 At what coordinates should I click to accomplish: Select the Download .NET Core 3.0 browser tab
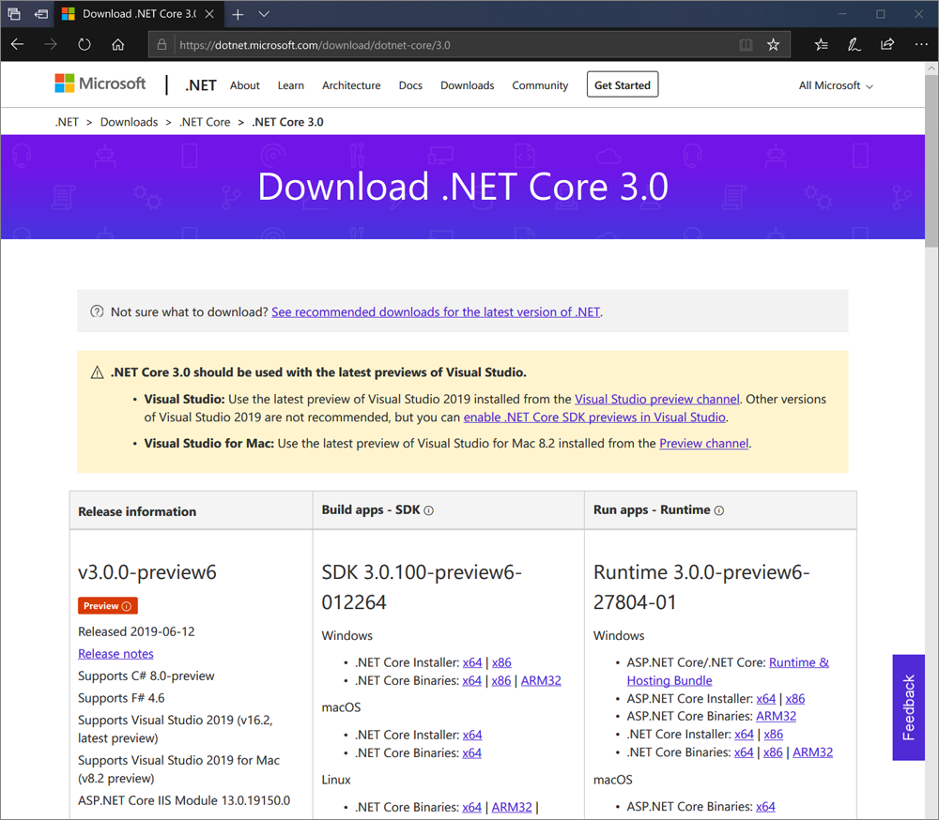[138, 14]
